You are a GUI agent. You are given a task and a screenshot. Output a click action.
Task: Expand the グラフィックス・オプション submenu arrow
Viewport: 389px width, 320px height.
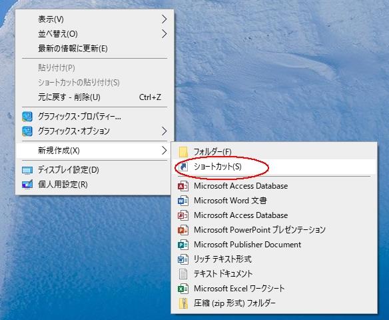164,131
